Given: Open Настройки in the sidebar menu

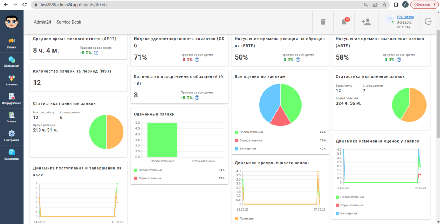Looking at the screenshot, I should tap(12, 136).
